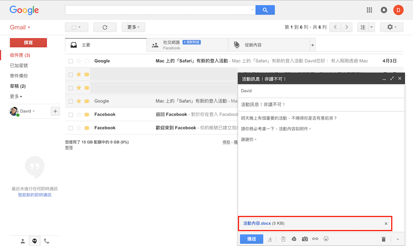413x246 pixels.
Task: Open the Gmail product switcher dropdown
Action: point(20,28)
